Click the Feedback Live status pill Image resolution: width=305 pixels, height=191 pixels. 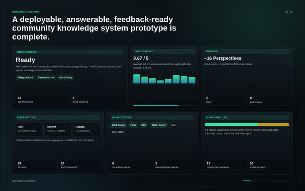[46, 78]
